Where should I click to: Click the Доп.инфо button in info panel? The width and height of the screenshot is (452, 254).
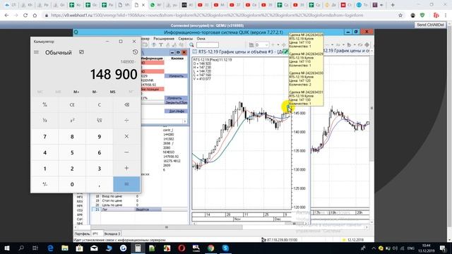[176, 111]
